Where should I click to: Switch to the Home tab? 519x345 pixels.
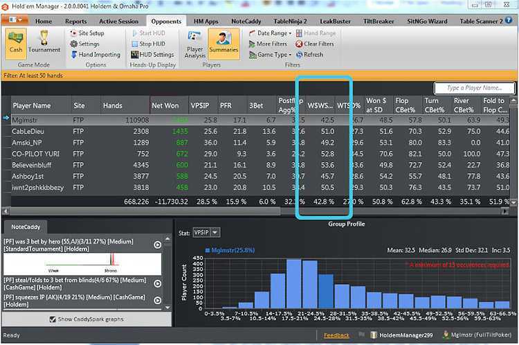coord(44,21)
